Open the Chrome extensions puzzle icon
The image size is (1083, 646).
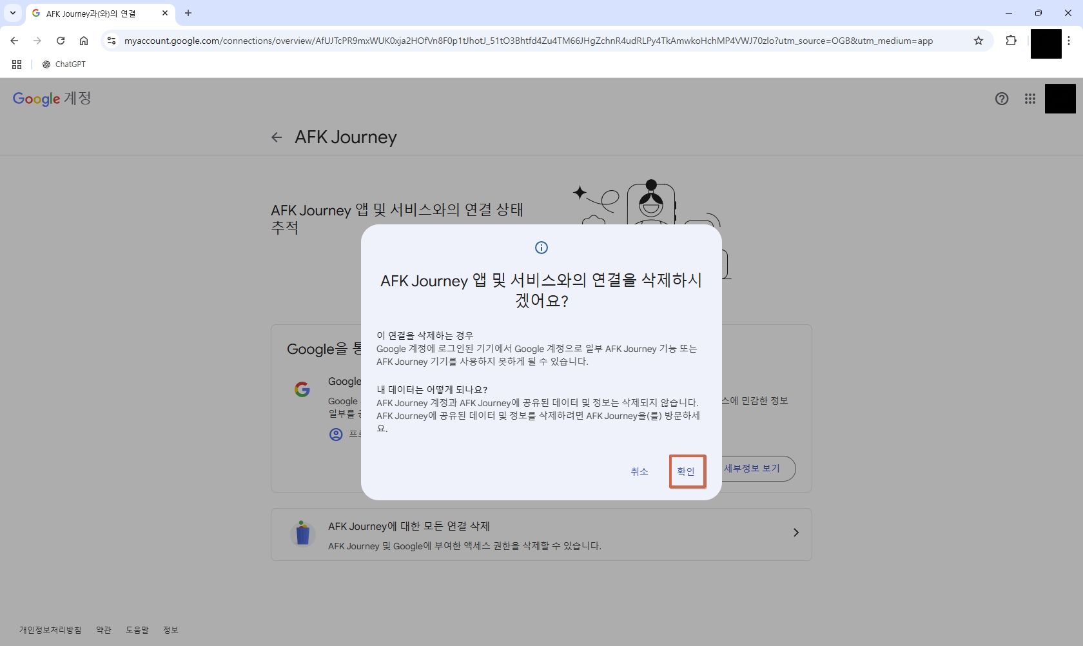pyautogui.click(x=1011, y=41)
